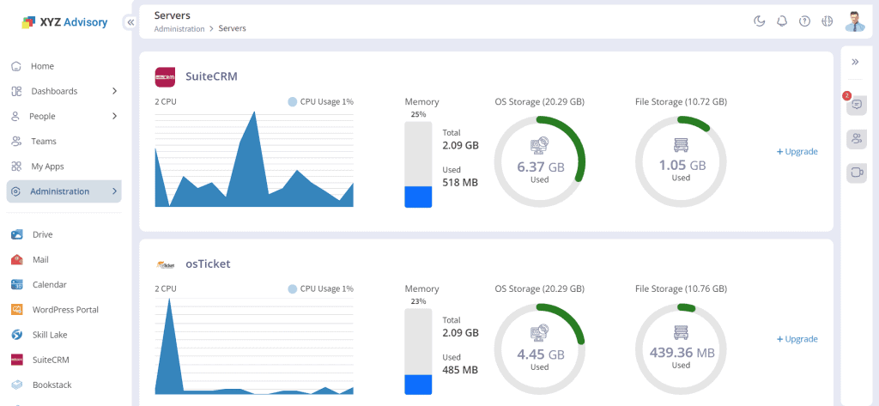Open WordPress Portal from the sidebar

coord(64,310)
